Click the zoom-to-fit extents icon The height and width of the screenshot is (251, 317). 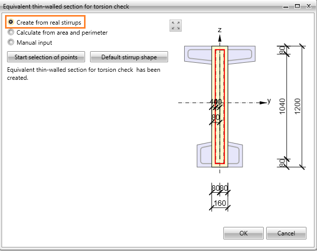click(x=176, y=26)
